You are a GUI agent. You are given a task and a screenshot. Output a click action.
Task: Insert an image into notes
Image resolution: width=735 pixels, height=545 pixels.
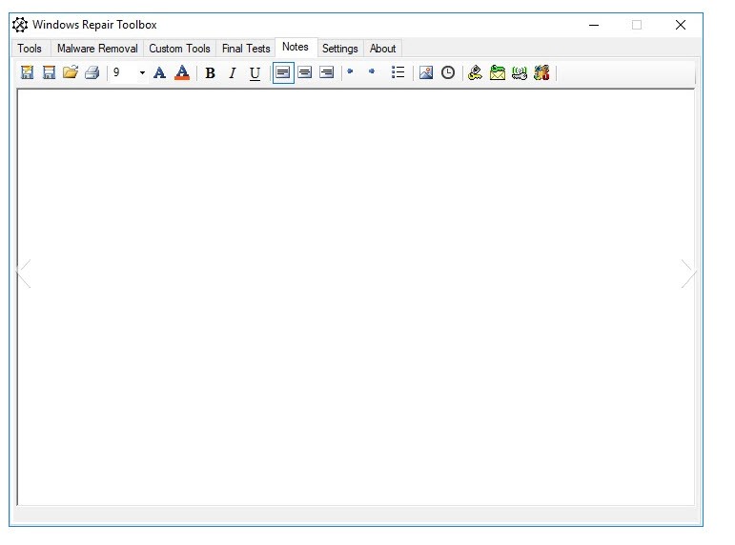pos(425,72)
